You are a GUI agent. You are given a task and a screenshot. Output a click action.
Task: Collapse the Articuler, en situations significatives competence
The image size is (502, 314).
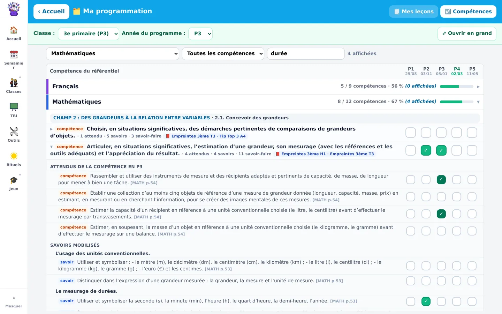(52, 147)
